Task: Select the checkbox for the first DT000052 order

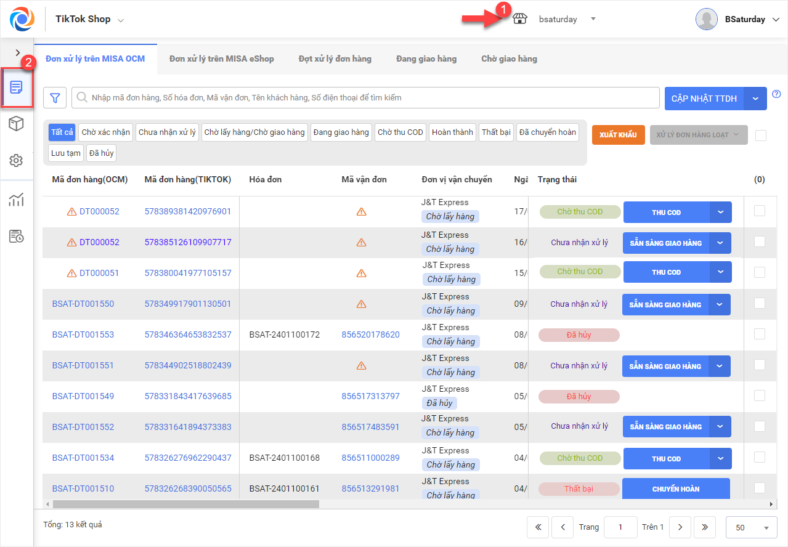Action: click(760, 211)
